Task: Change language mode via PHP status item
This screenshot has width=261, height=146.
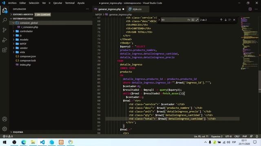Action: click(245, 136)
